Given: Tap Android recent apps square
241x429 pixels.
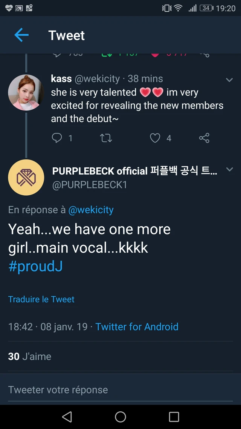Looking at the screenshot, I should pyautogui.click(x=174, y=417).
